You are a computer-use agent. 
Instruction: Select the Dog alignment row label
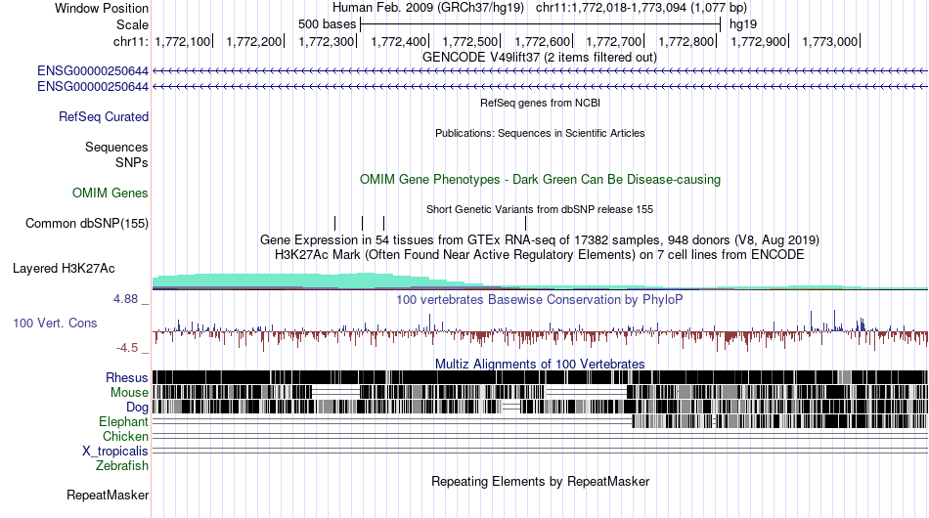[x=137, y=408]
